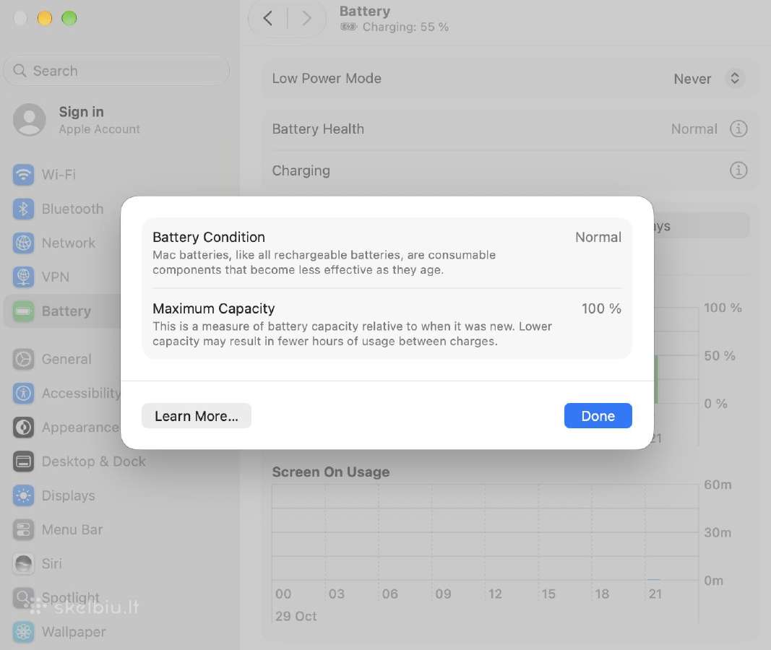This screenshot has width=771, height=650.
Task: Click the Wi-Fi icon in sidebar
Action: pyautogui.click(x=23, y=174)
